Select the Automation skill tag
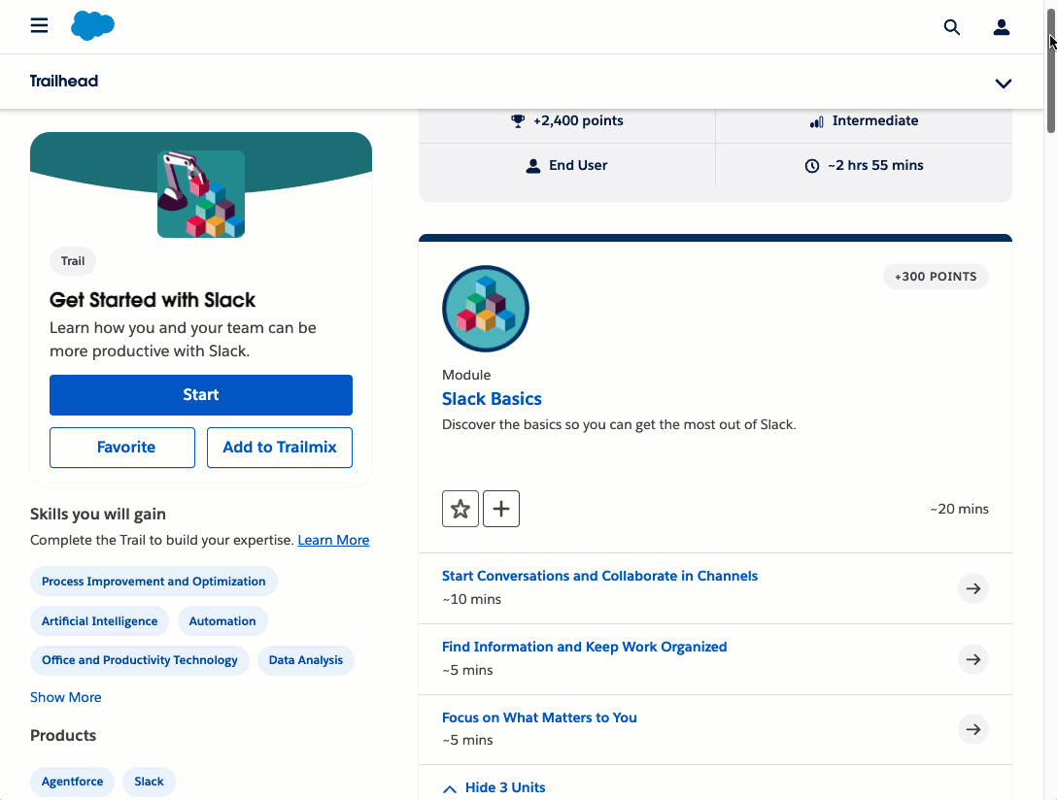 click(222, 621)
